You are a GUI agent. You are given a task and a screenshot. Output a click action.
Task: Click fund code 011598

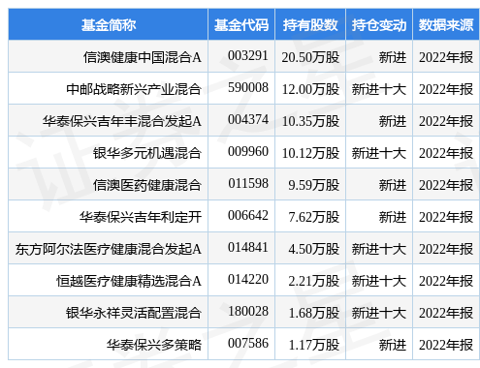[x=248, y=183]
